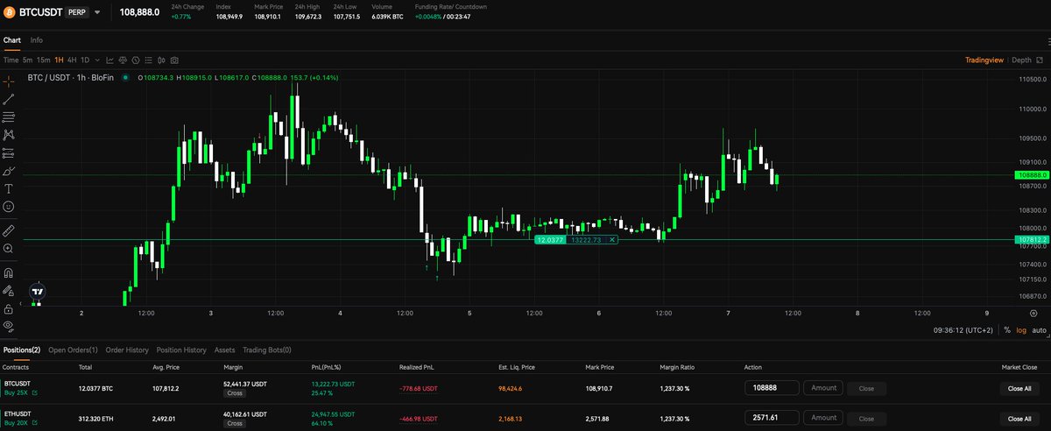Image resolution: width=1051 pixels, height=431 pixels.
Task: Select the crosshair cursor tool
Action: coord(9,81)
